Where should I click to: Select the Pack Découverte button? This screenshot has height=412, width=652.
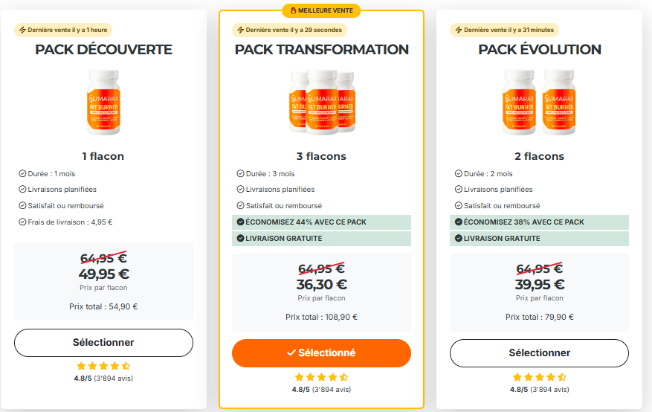point(103,343)
